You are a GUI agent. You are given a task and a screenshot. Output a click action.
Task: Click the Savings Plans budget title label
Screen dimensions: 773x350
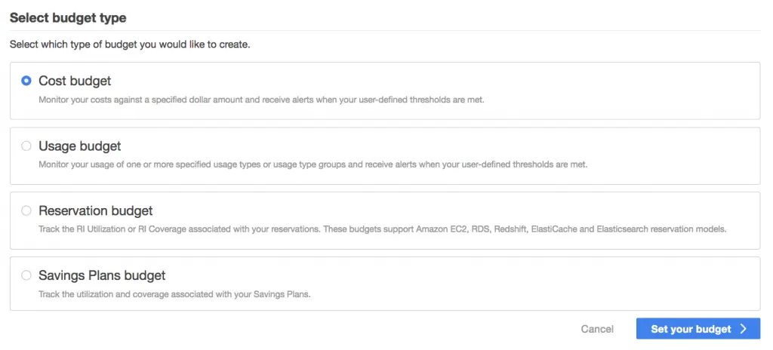102,275
